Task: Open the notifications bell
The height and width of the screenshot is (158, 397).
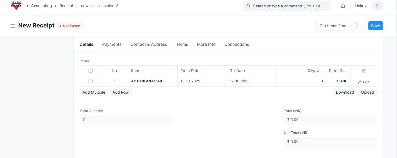Action: point(343,6)
